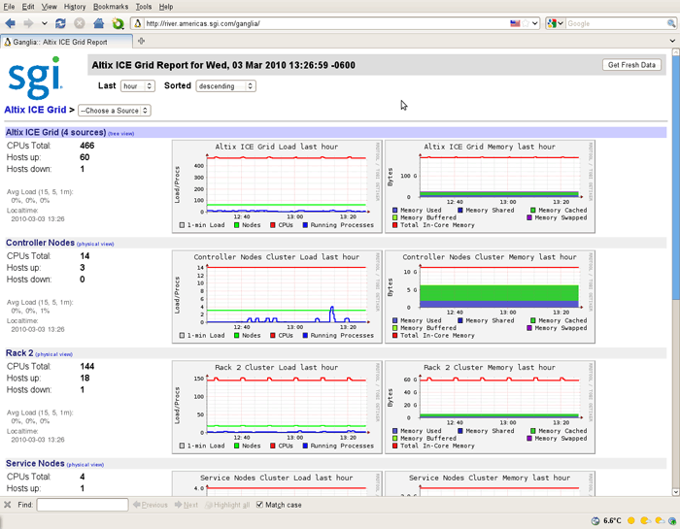Open the Help menu
Viewport: 680px width, 529px height.
(x=166, y=7)
